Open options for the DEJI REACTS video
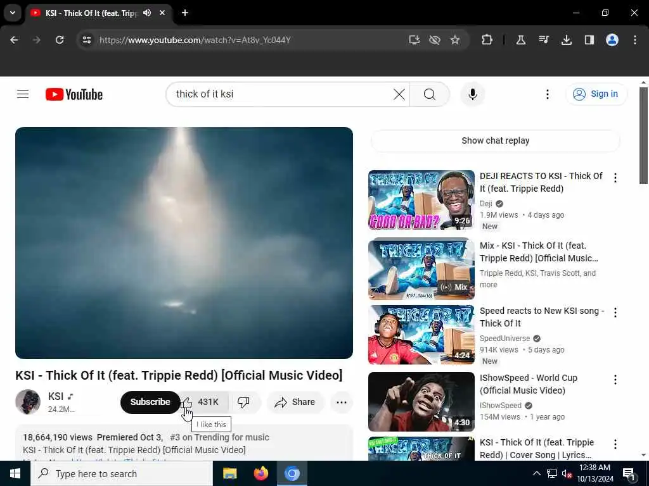 click(x=615, y=178)
